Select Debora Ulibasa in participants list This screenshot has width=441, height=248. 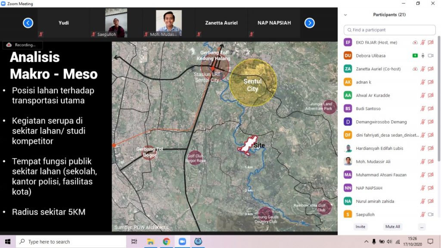389,56
